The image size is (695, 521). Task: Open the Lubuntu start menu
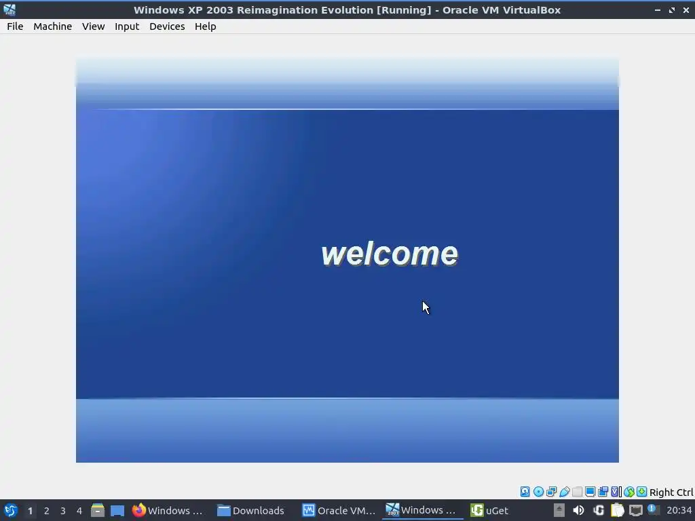pyautogui.click(x=11, y=510)
